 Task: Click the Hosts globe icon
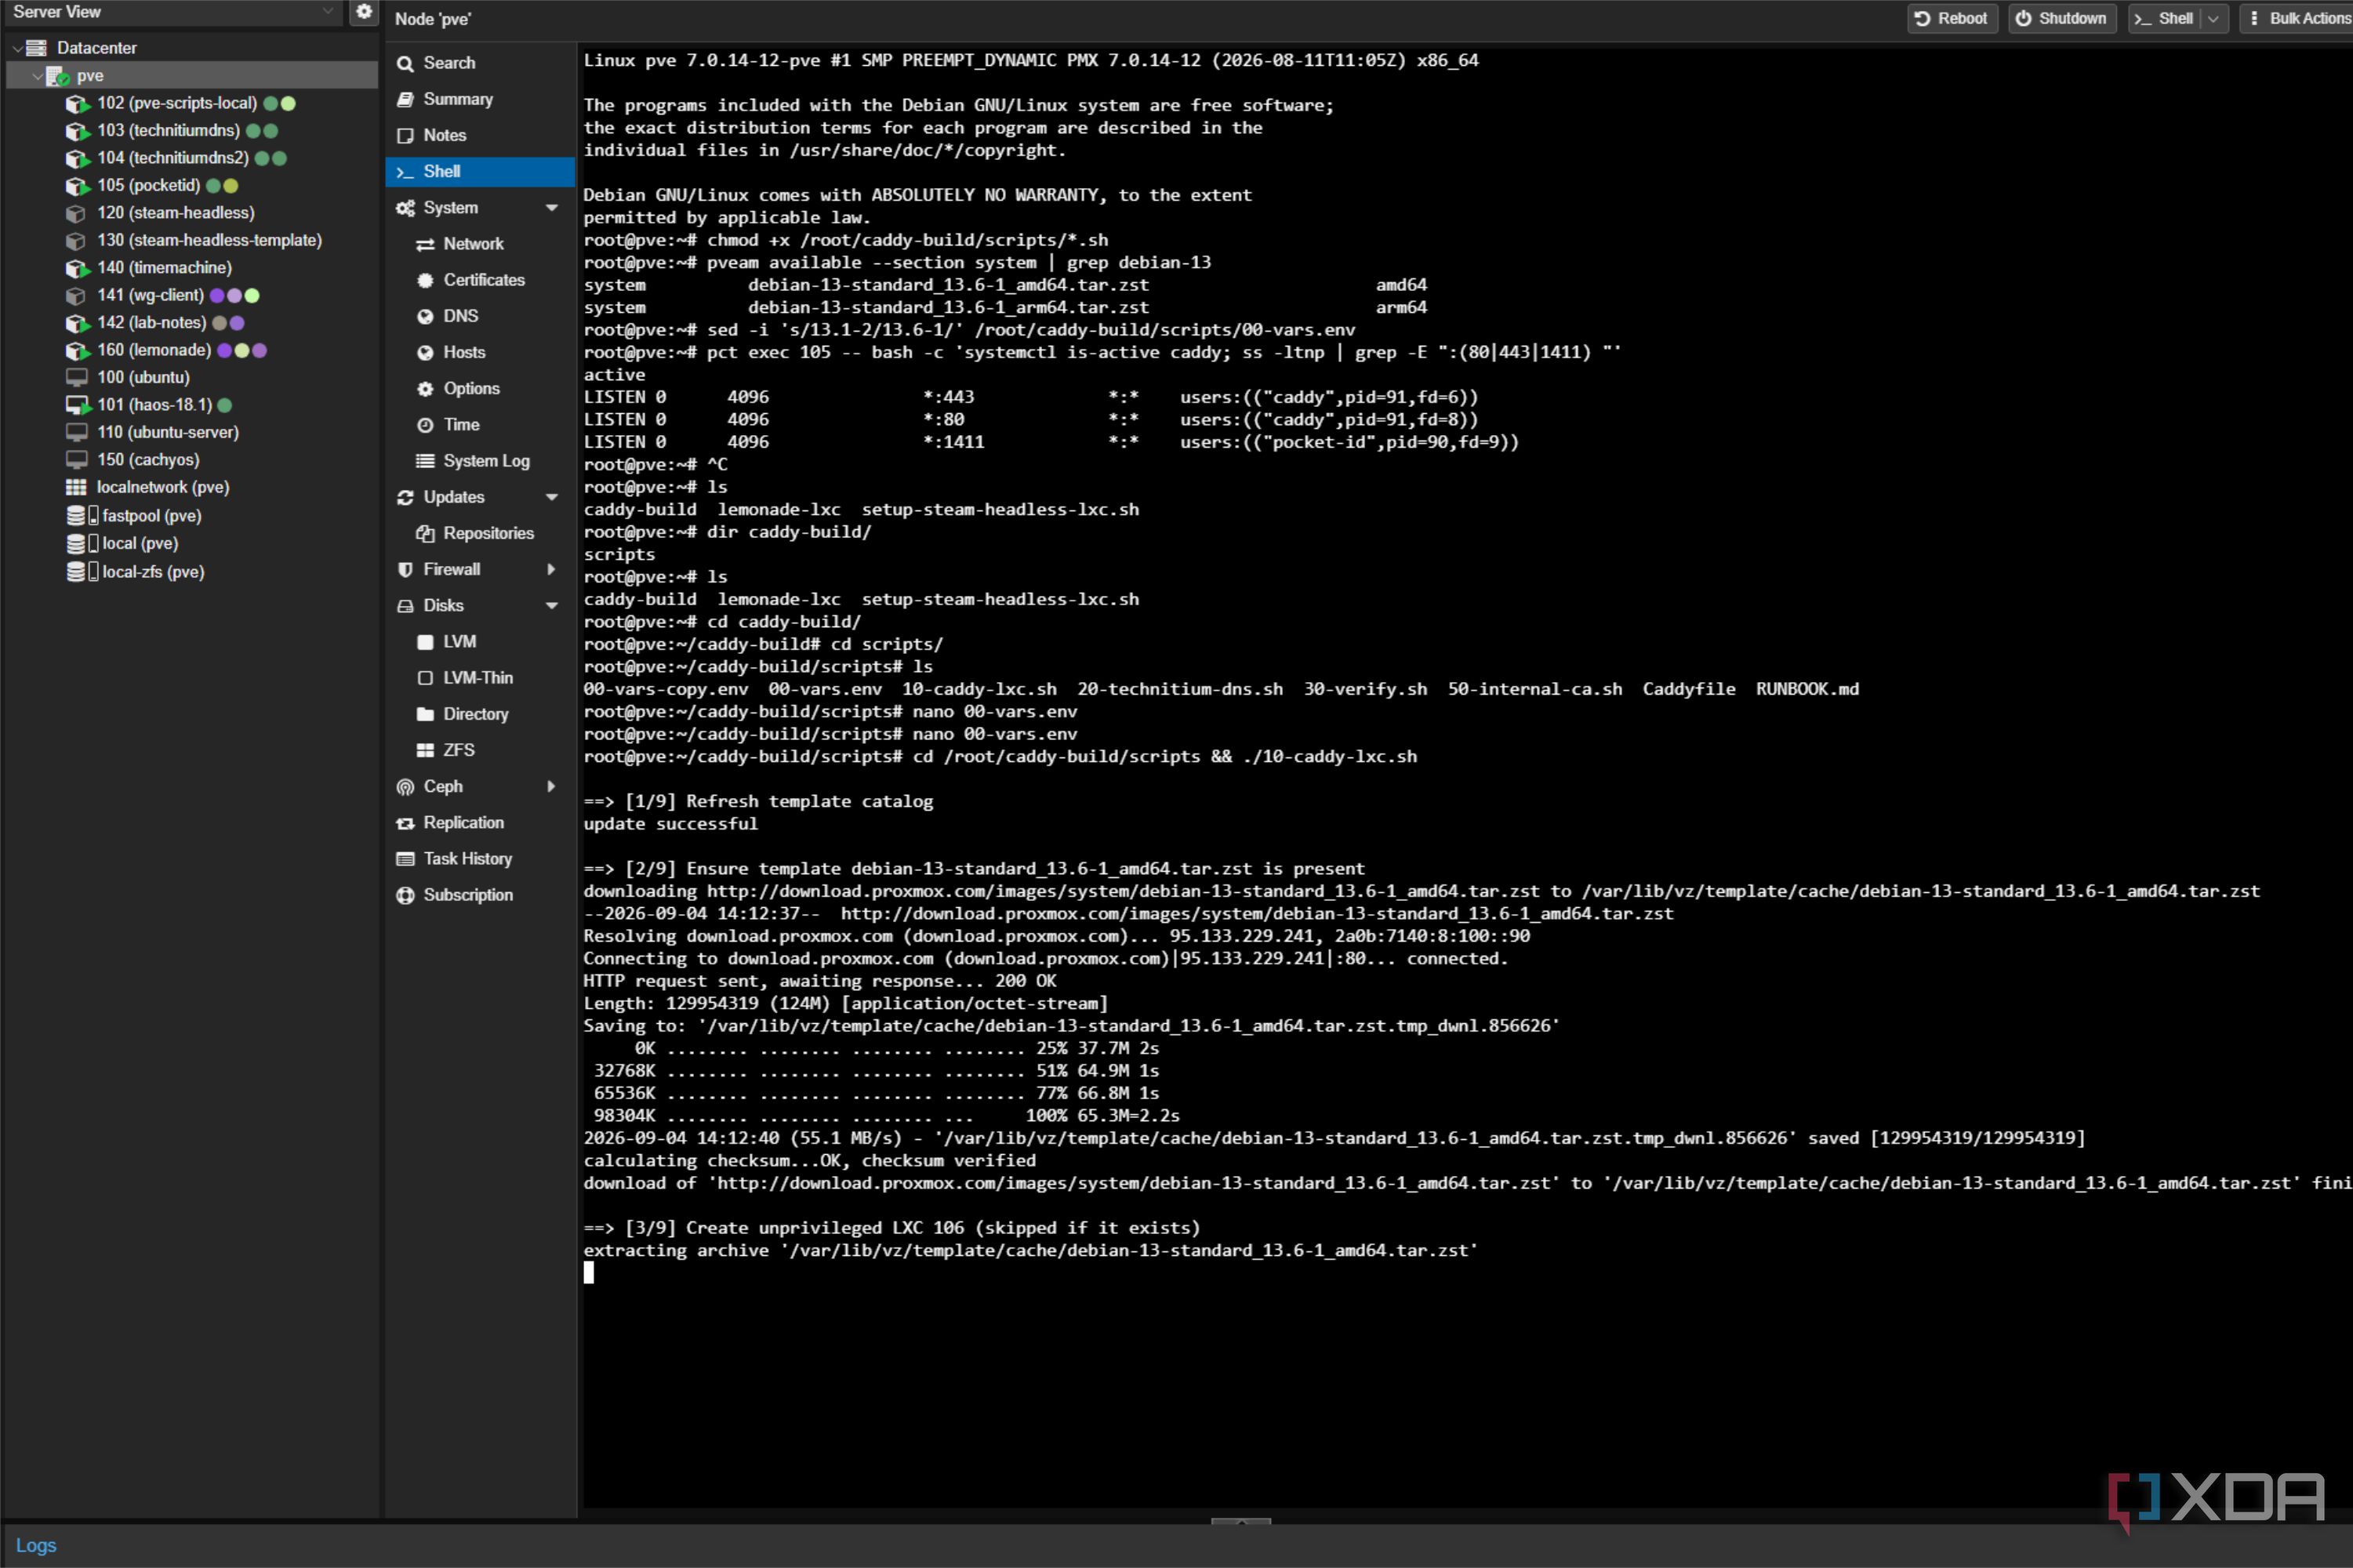[x=425, y=352]
